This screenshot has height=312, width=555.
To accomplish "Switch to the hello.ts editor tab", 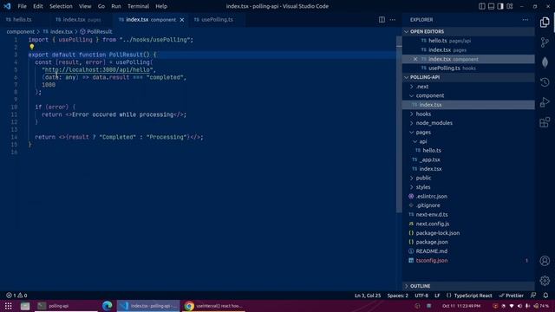I will coord(23,20).
